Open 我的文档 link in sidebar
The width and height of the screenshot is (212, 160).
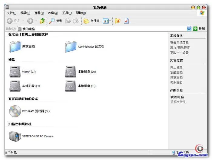176,72
